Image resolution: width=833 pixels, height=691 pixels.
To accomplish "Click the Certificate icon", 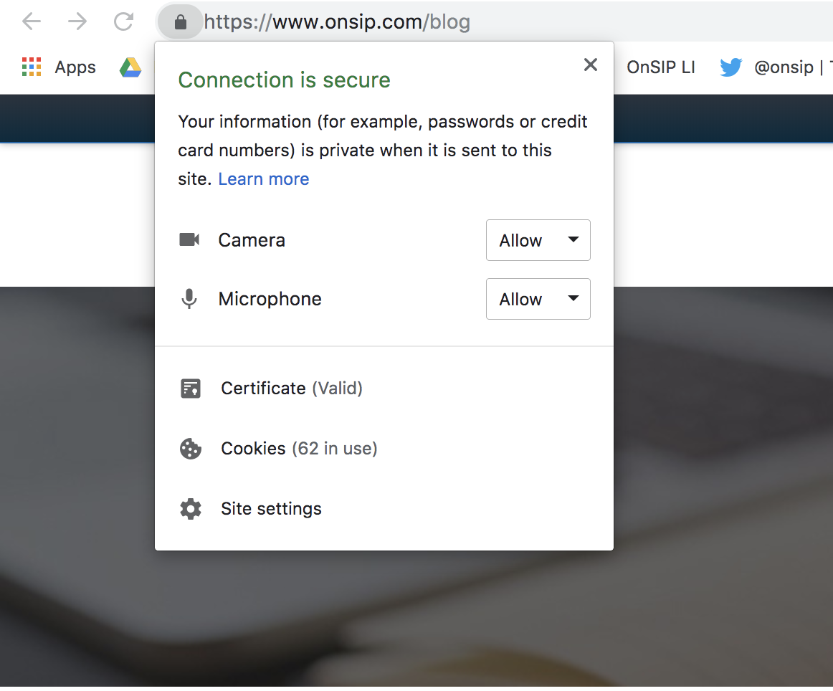I will pos(190,388).
